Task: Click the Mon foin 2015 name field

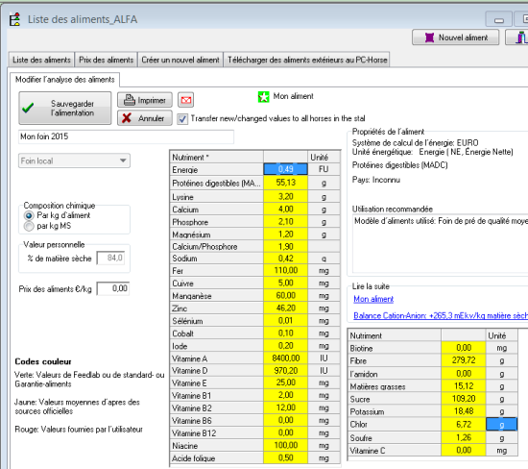Action: click(126, 136)
